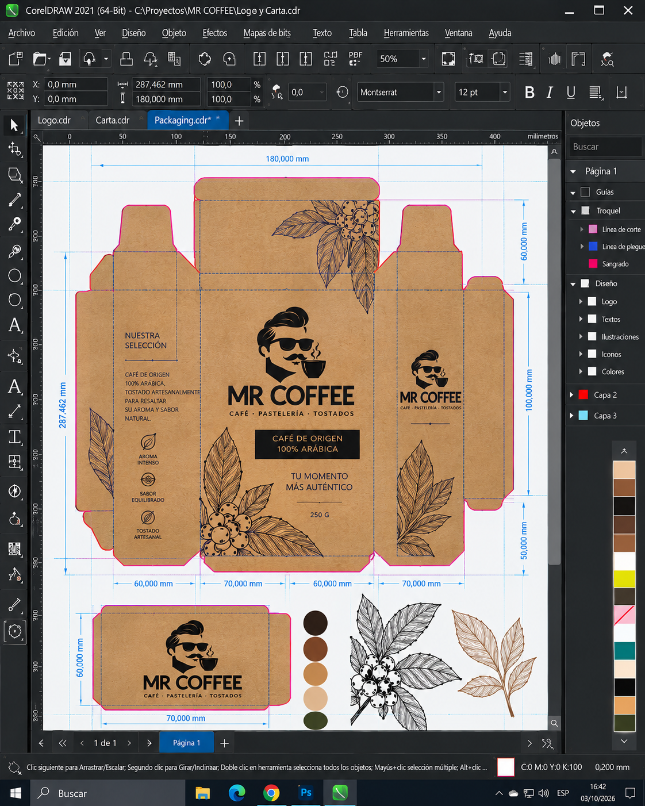Open the Montserrat font dropdown
The width and height of the screenshot is (645, 806).
[439, 92]
